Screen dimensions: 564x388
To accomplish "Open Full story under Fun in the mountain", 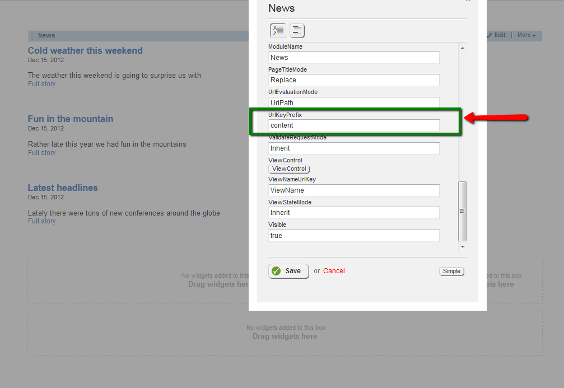I will coord(42,153).
